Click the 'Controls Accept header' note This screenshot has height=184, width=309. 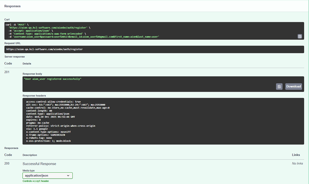coord(36,181)
